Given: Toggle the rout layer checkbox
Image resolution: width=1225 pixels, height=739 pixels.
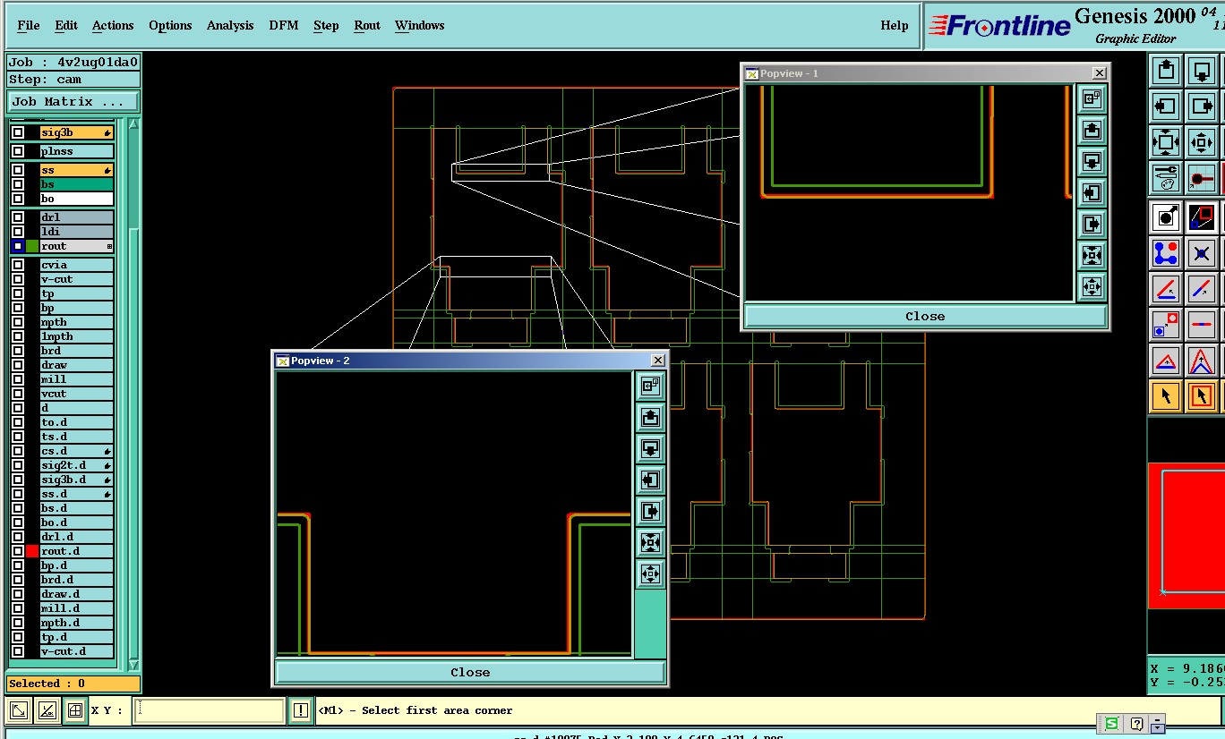Looking at the screenshot, I should point(18,246).
